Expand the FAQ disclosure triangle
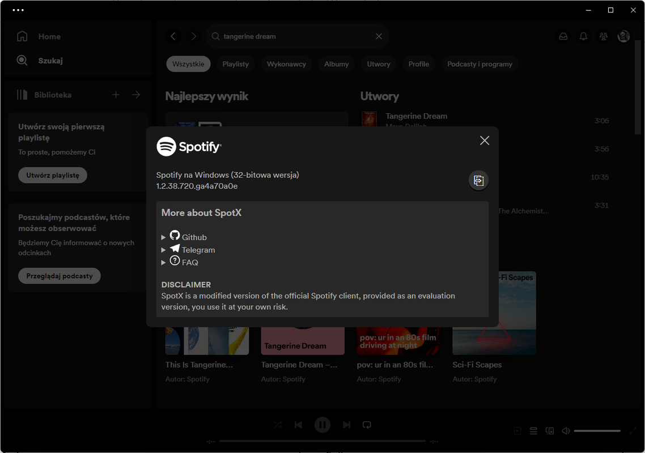This screenshot has width=645, height=453. tap(163, 262)
